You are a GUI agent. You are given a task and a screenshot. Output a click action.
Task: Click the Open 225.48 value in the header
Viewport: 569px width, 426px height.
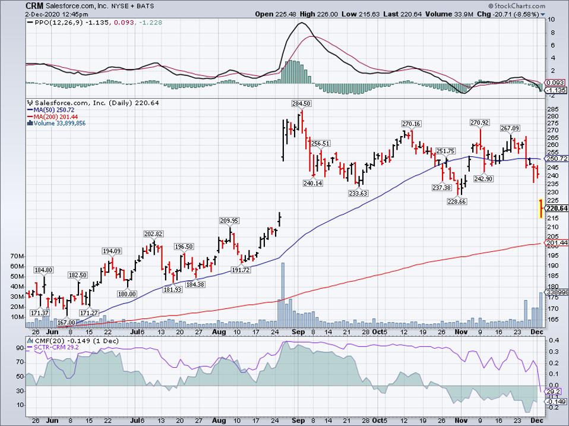pos(276,14)
